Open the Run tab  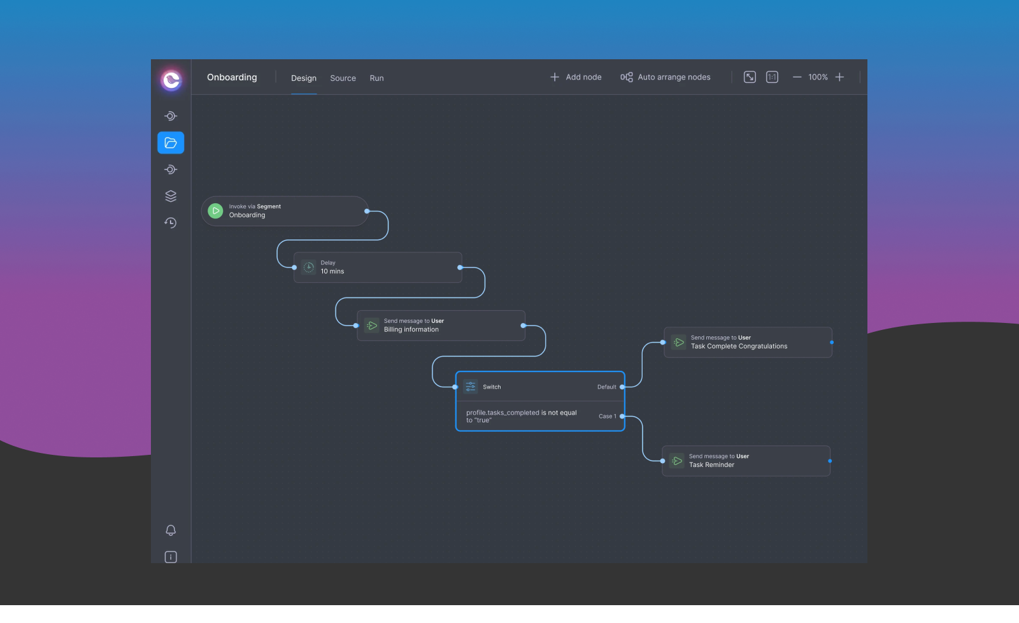pos(376,78)
